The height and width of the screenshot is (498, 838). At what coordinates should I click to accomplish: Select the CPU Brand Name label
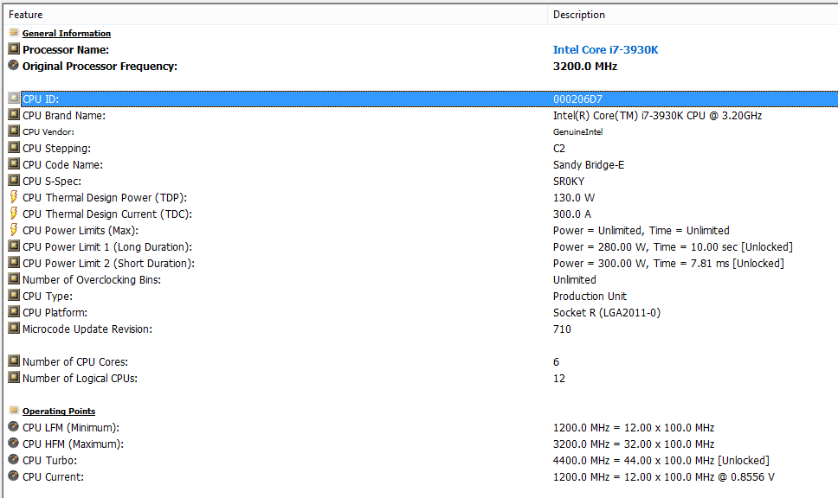point(64,116)
